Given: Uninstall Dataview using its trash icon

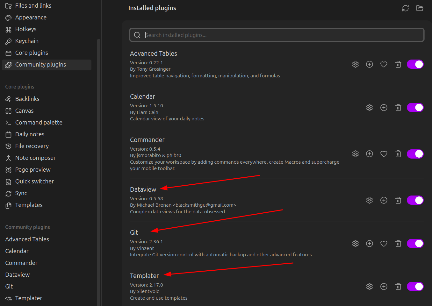Looking at the screenshot, I should (x=398, y=200).
